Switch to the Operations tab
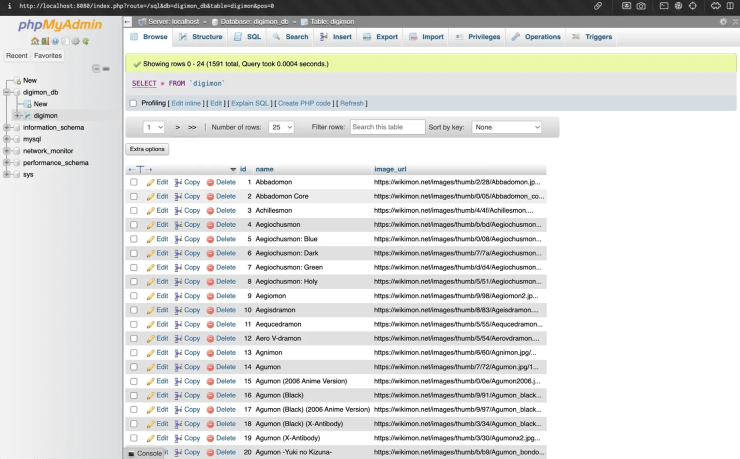The width and height of the screenshot is (740, 459). click(x=536, y=37)
